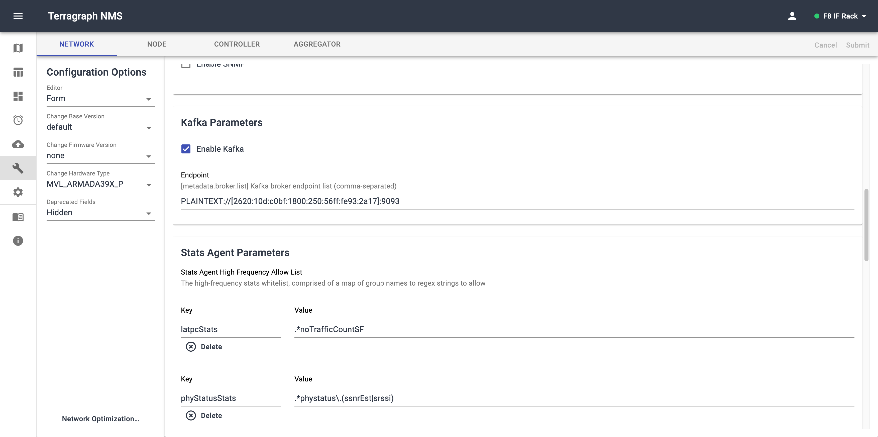Switch to the CONTROLLER tab
This screenshot has width=878, height=437.
click(237, 44)
